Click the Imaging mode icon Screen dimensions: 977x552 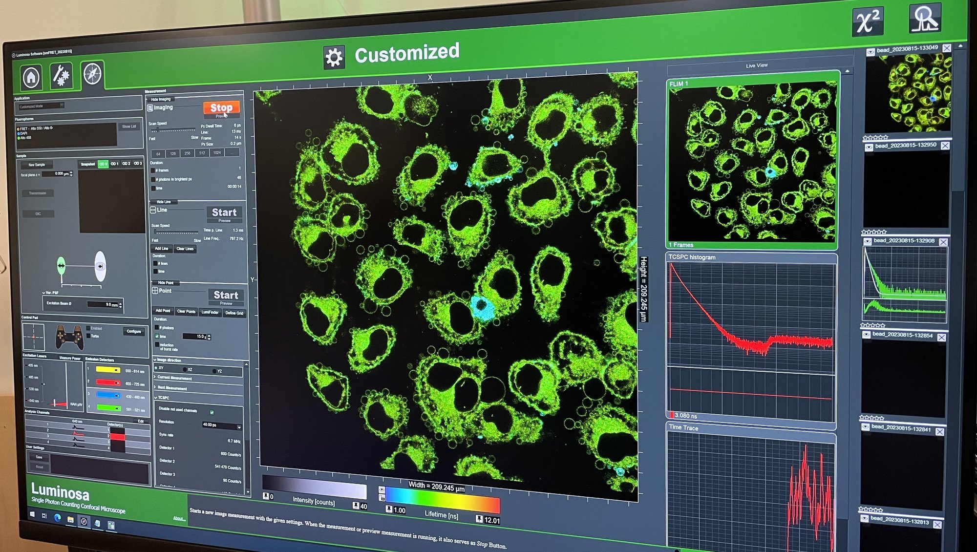150,108
